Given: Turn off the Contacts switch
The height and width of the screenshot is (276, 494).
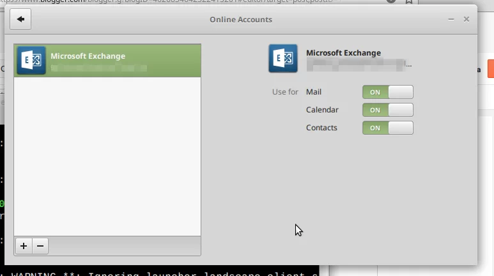Looking at the screenshot, I should (x=387, y=128).
